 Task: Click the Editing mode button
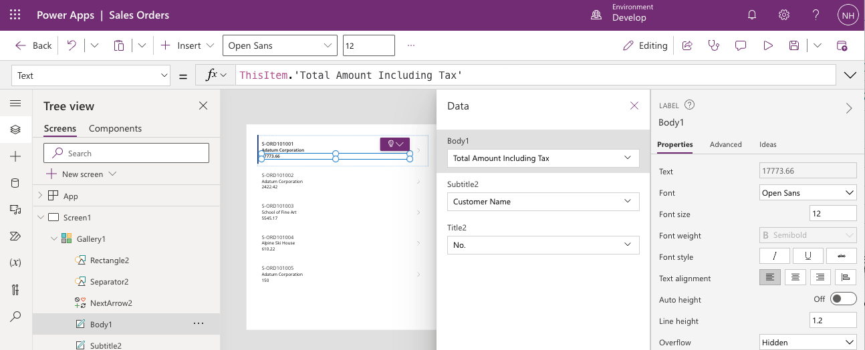pyautogui.click(x=645, y=45)
